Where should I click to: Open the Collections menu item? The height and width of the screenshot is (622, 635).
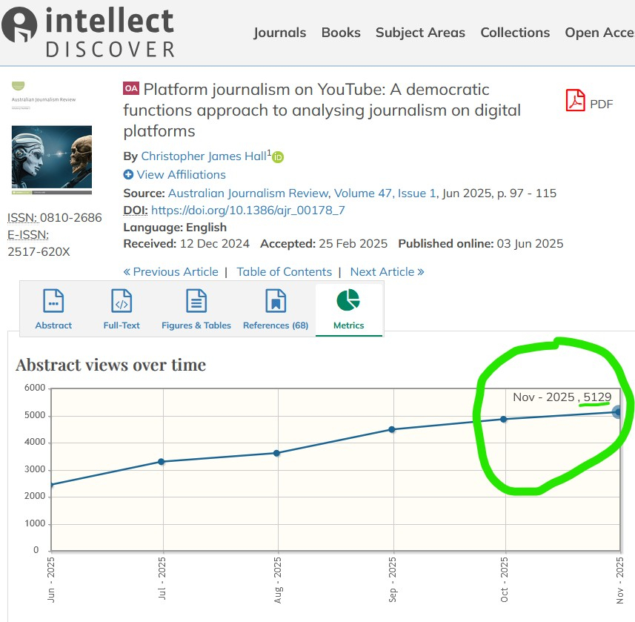tap(515, 33)
